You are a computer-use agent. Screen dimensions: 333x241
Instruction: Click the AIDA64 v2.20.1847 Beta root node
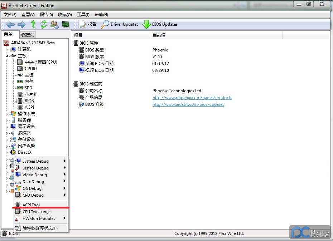tap(29, 43)
